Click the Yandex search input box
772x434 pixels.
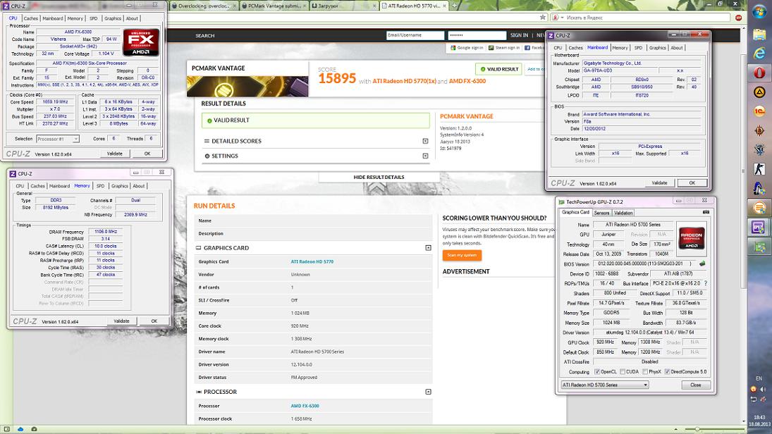click(x=649, y=17)
